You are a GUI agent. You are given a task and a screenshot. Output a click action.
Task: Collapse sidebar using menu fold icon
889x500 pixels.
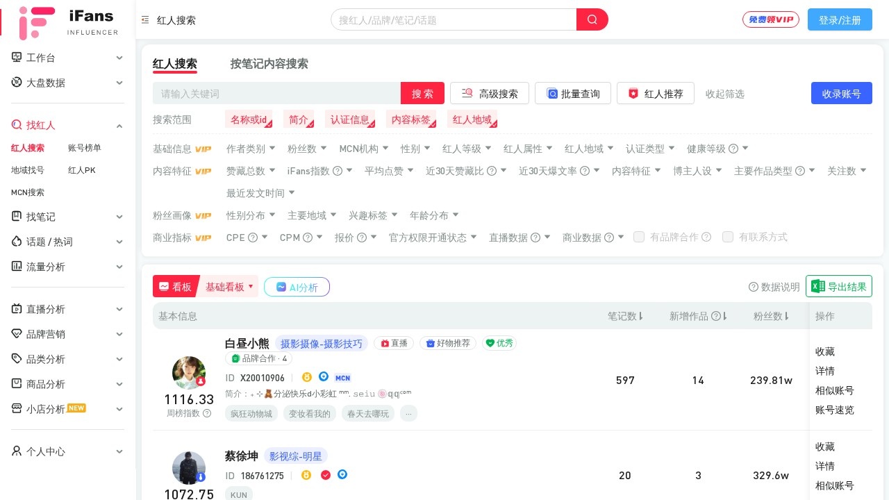[145, 20]
